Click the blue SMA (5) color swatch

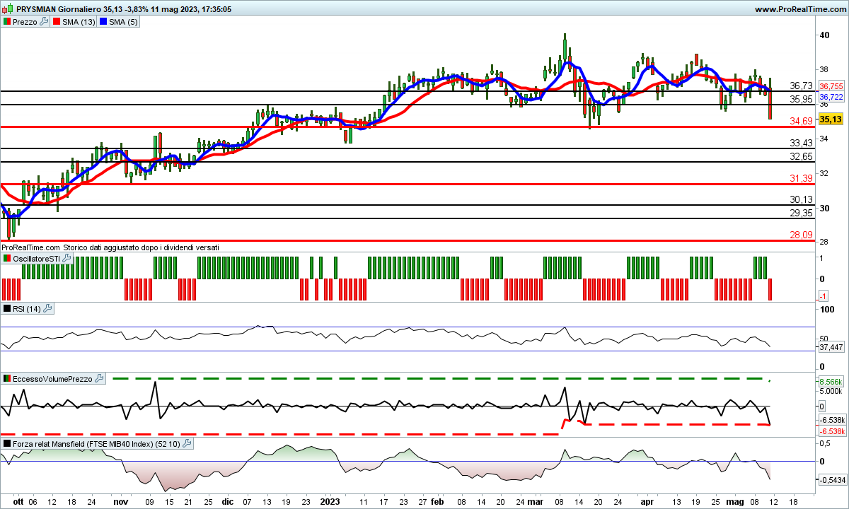click(103, 22)
